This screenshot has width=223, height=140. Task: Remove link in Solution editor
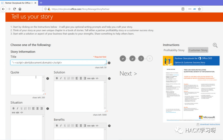coord(93,78)
